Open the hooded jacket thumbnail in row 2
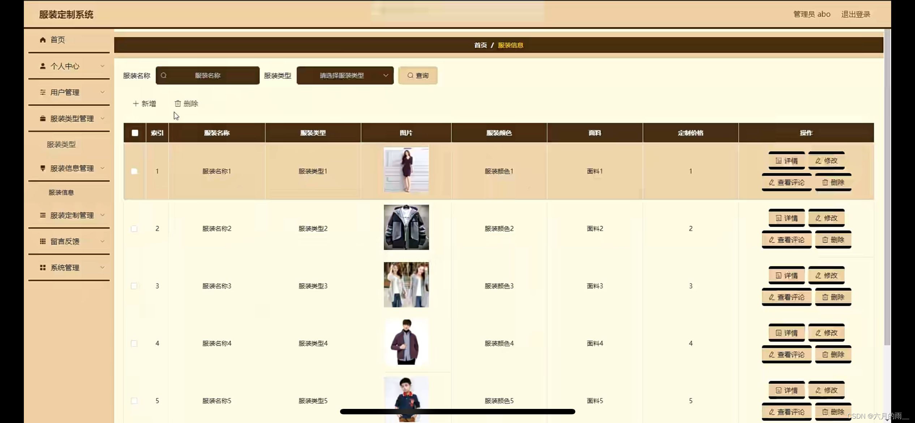Viewport: 915px width, 423px height. [x=406, y=227]
